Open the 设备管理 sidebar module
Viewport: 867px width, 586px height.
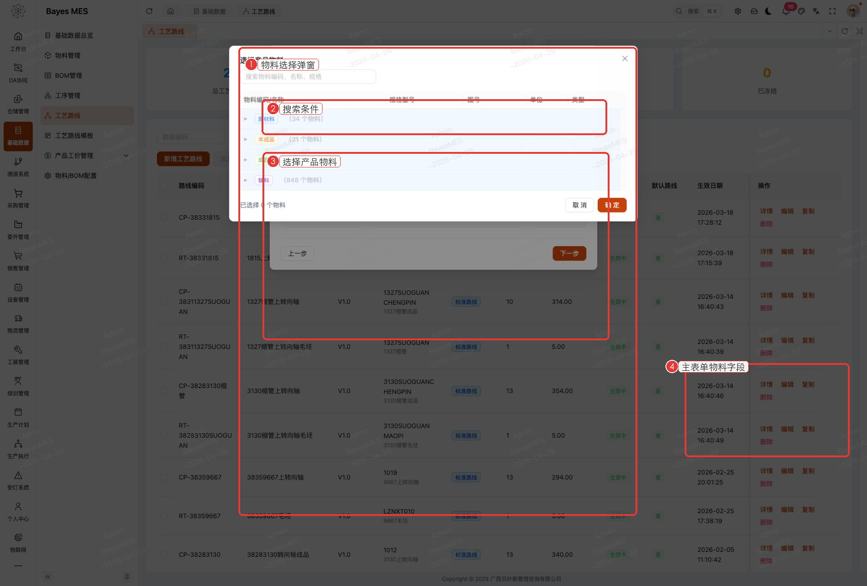18,293
